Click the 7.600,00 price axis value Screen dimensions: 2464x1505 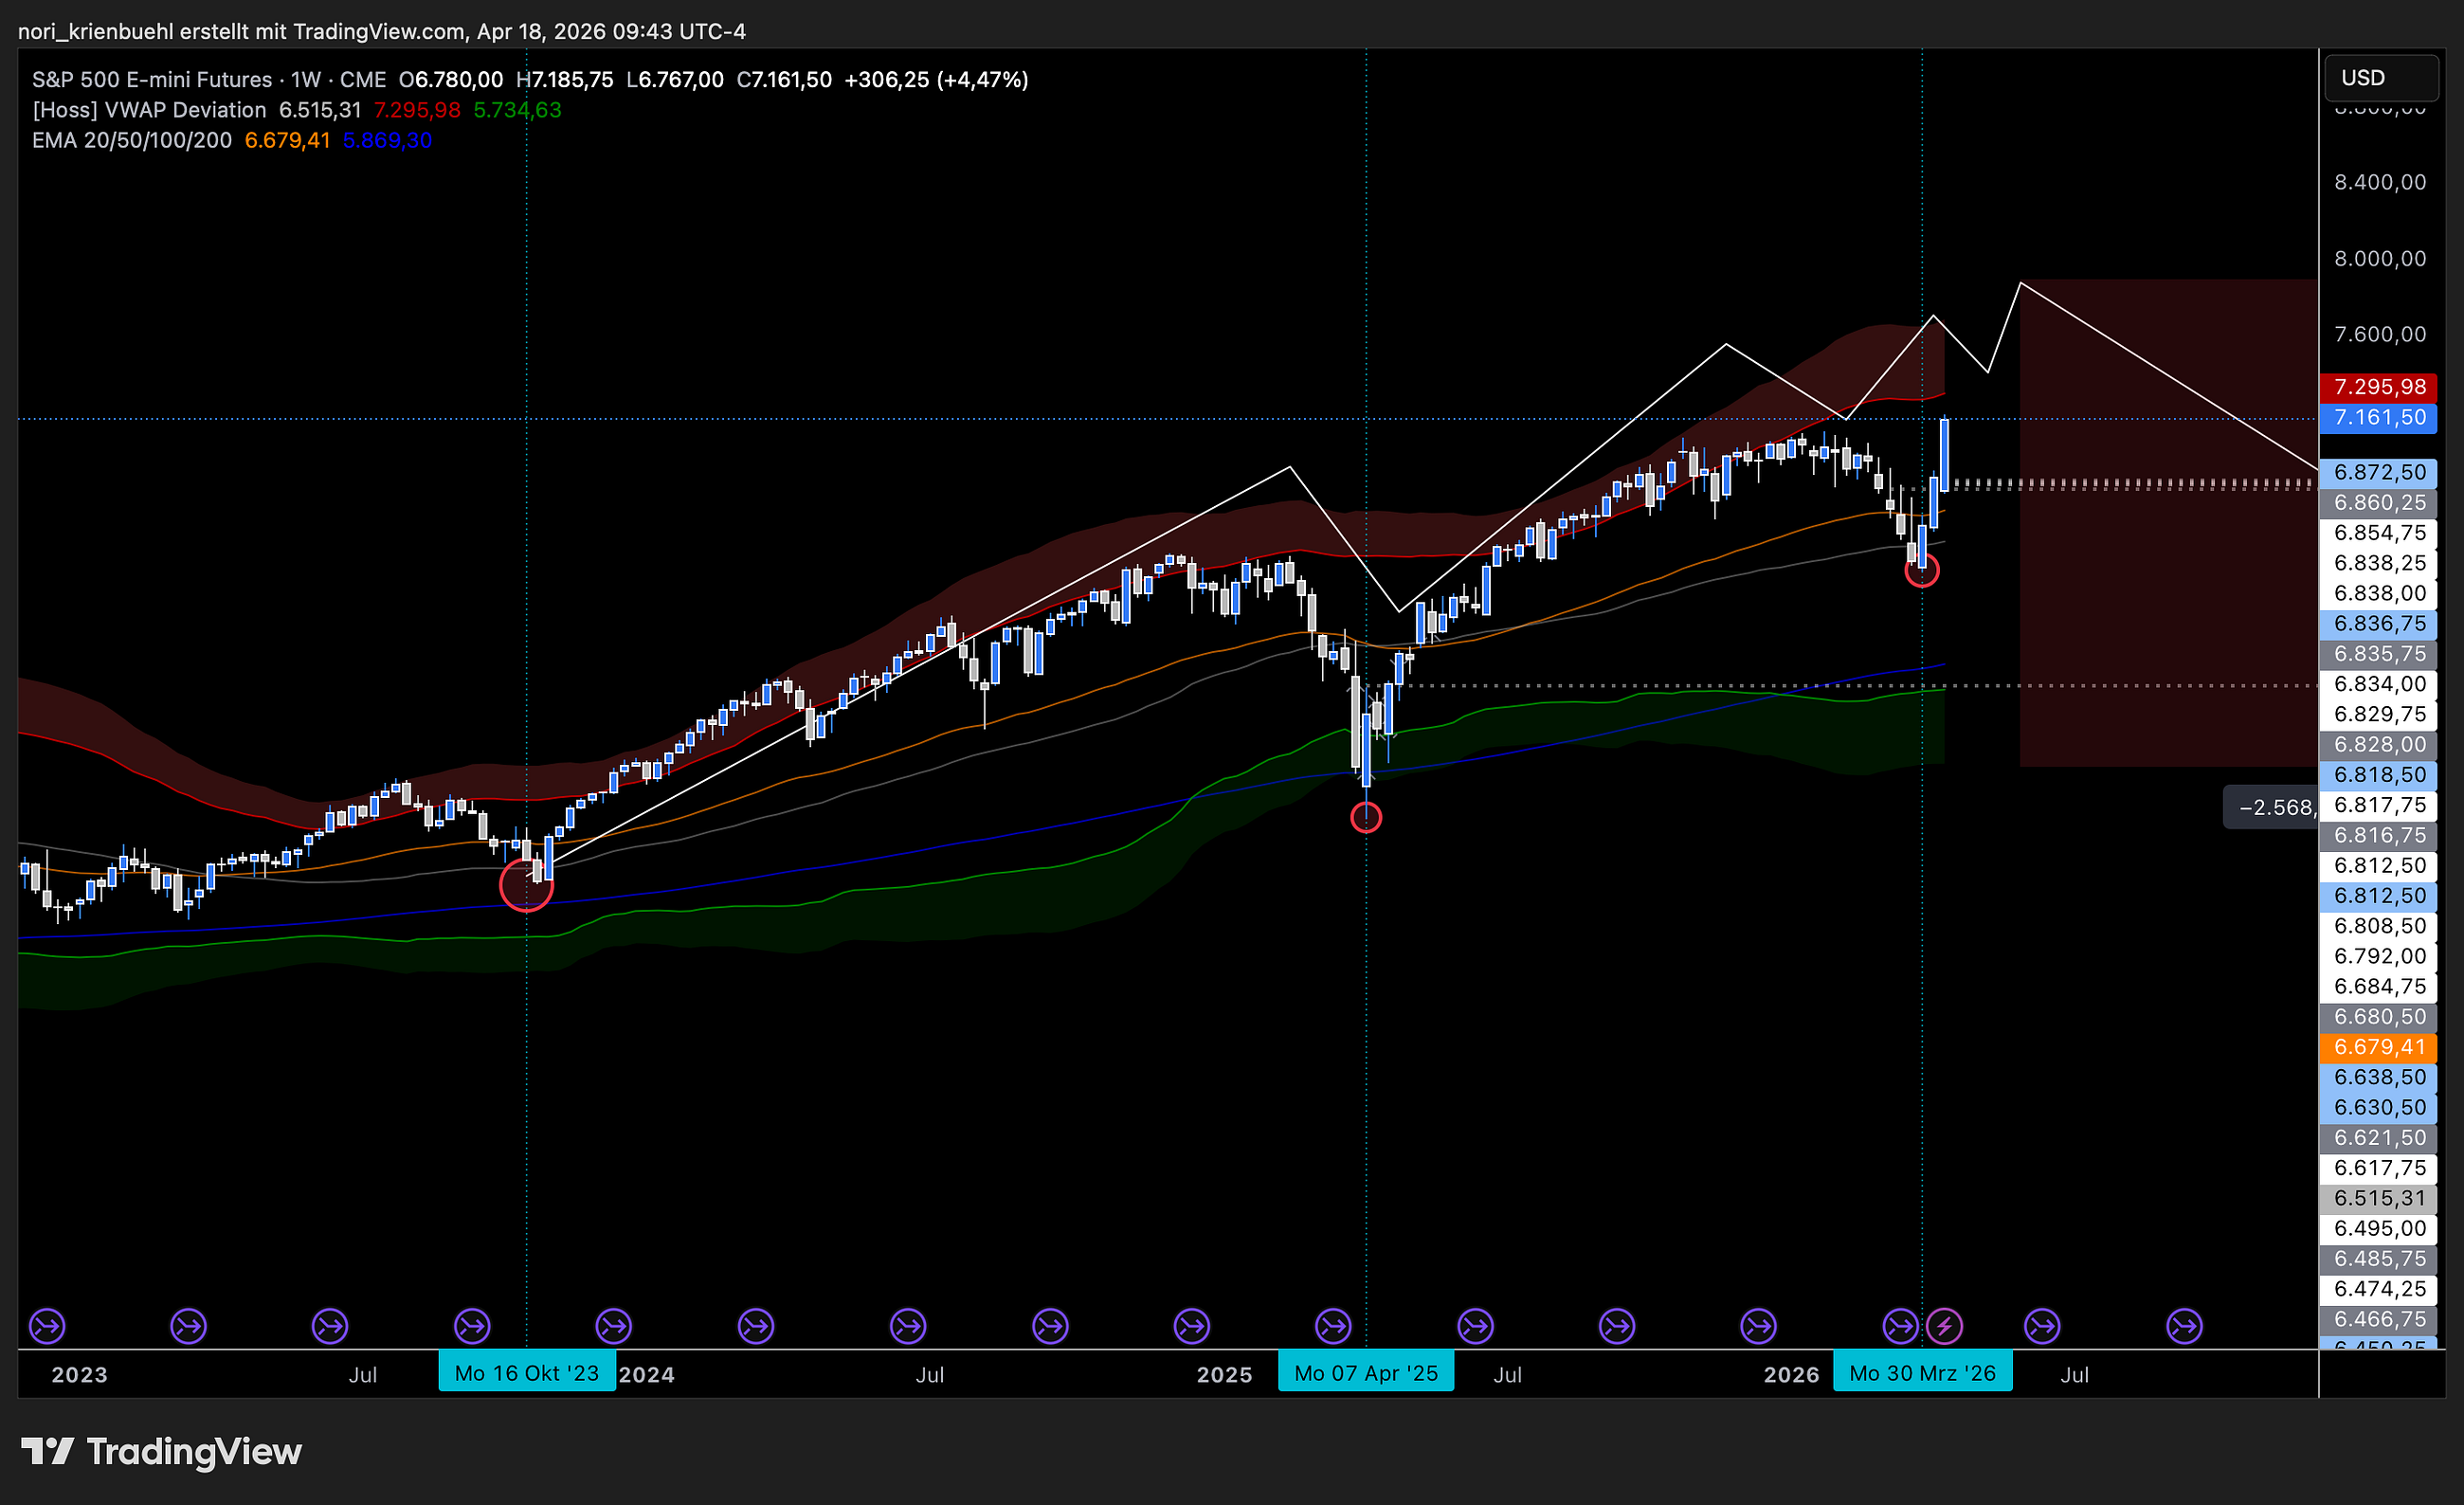2380,334
